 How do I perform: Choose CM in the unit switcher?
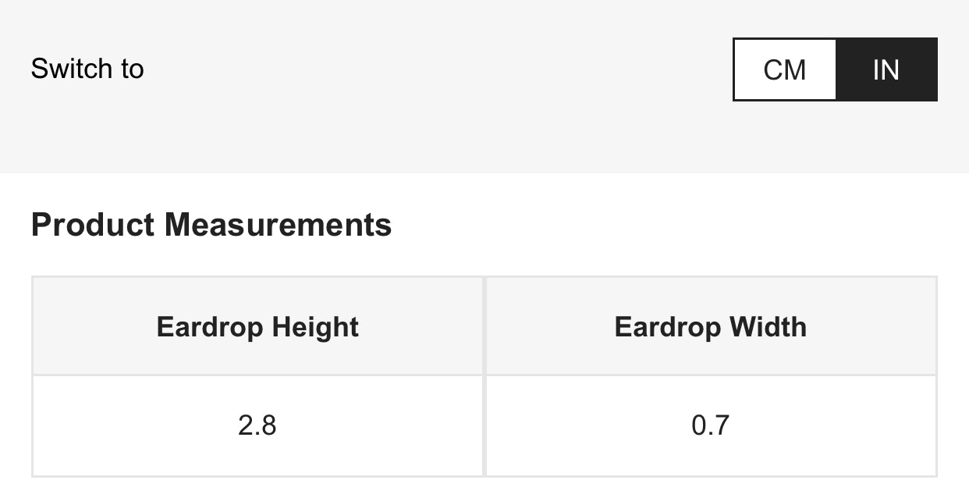tap(785, 69)
